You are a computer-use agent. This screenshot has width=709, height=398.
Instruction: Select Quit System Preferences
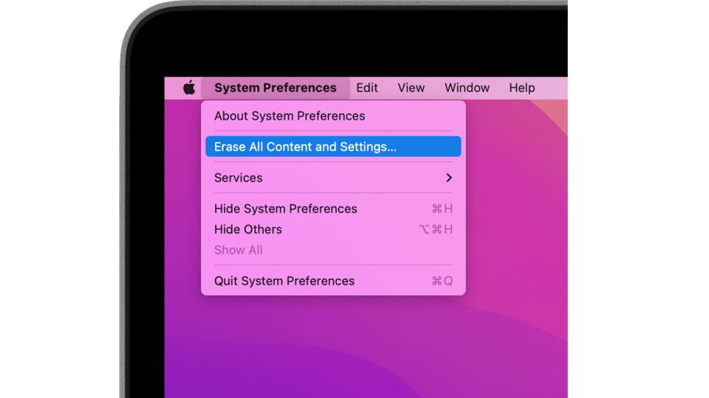tap(284, 281)
